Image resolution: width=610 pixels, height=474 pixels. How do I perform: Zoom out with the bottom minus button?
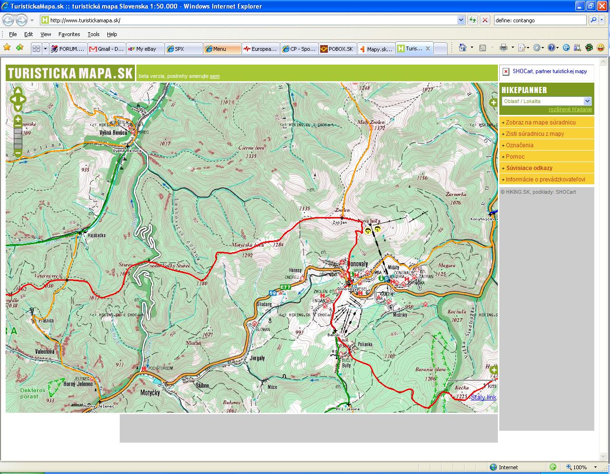pyautogui.click(x=18, y=153)
